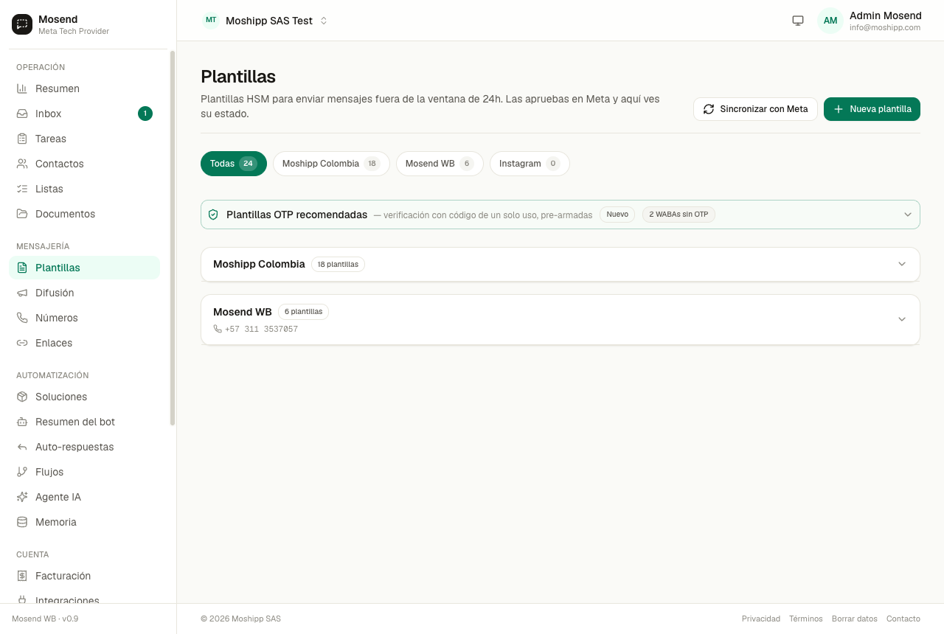Click the phone icon beside +57 number
944x634 pixels.
pyautogui.click(x=218, y=329)
